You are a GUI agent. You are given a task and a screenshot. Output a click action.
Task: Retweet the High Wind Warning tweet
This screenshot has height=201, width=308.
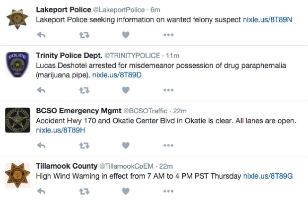tap(84, 192)
